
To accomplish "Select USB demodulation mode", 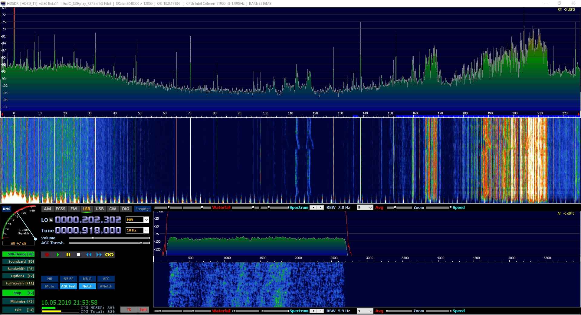I will pos(100,209).
